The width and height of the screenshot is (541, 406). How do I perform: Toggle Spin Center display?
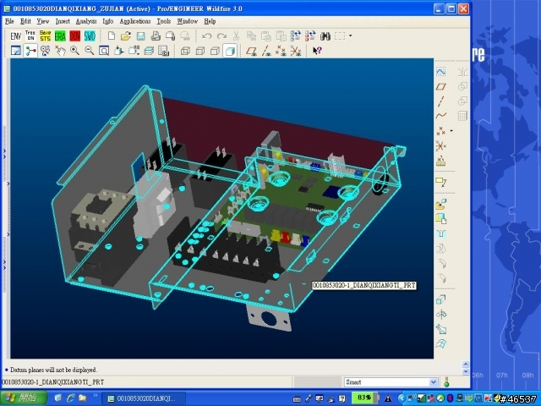(30, 51)
